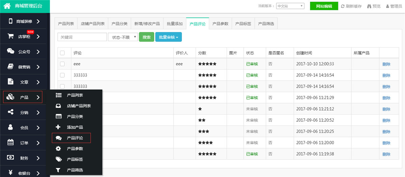Click the user icon beside 管理员

click(387, 6)
